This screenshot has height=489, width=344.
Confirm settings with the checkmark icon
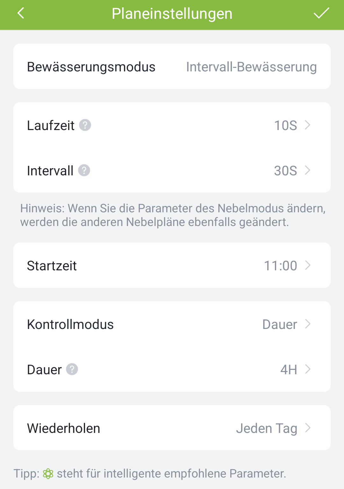click(321, 13)
